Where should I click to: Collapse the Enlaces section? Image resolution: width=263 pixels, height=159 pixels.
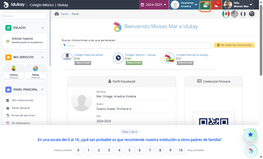(x=42, y=28)
